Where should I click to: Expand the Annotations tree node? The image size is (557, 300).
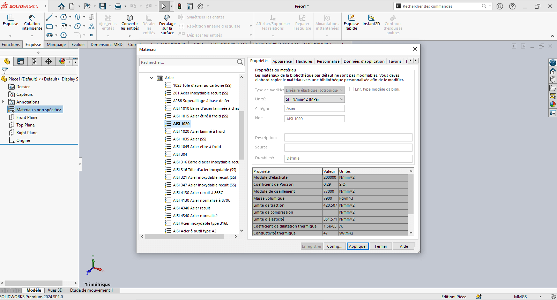coord(3,102)
